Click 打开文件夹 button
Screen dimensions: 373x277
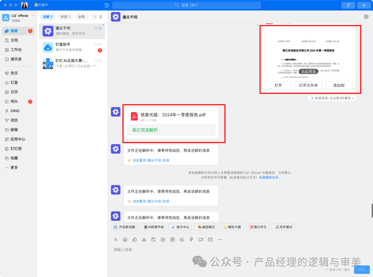tap(308, 85)
